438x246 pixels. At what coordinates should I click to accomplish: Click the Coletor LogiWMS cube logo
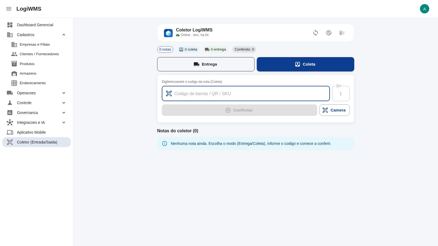coord(168,33)
